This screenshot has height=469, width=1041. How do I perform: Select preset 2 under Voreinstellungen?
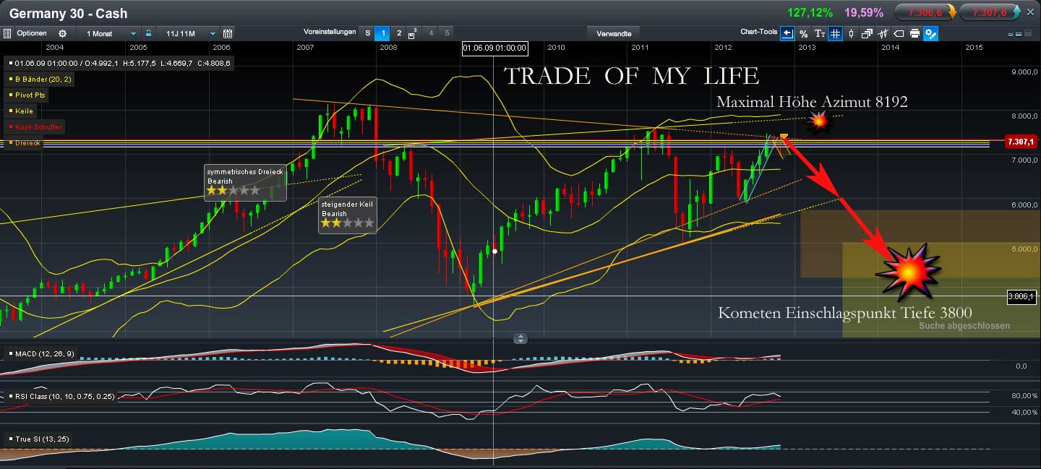click(398, 33)
